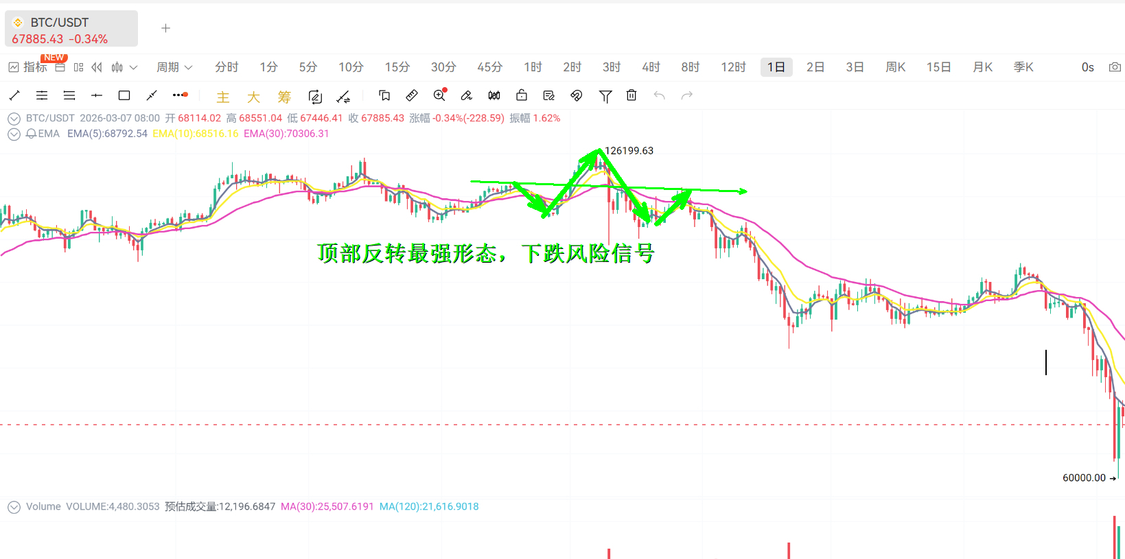Click the zoom-in magnifier tool
Image resolution: width=1125 pixels, height=559 pixels.
click(x=439, y=95)
